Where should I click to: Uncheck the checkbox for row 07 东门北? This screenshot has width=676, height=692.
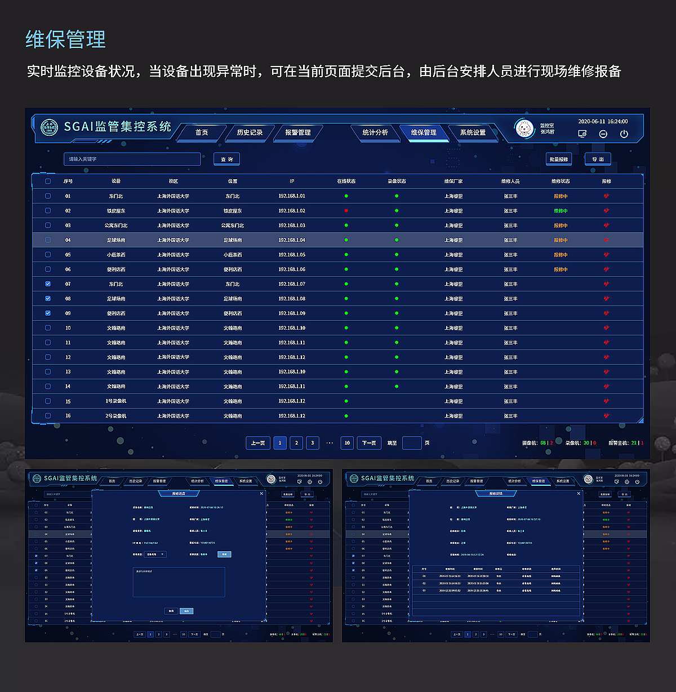(48, 284)
